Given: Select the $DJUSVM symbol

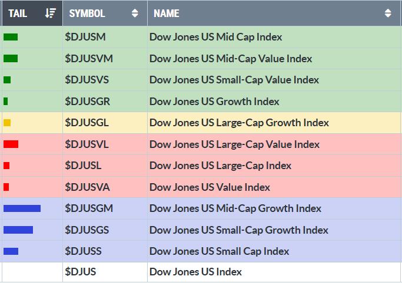Looking at the screenshot, I should (x=89, y=59).
